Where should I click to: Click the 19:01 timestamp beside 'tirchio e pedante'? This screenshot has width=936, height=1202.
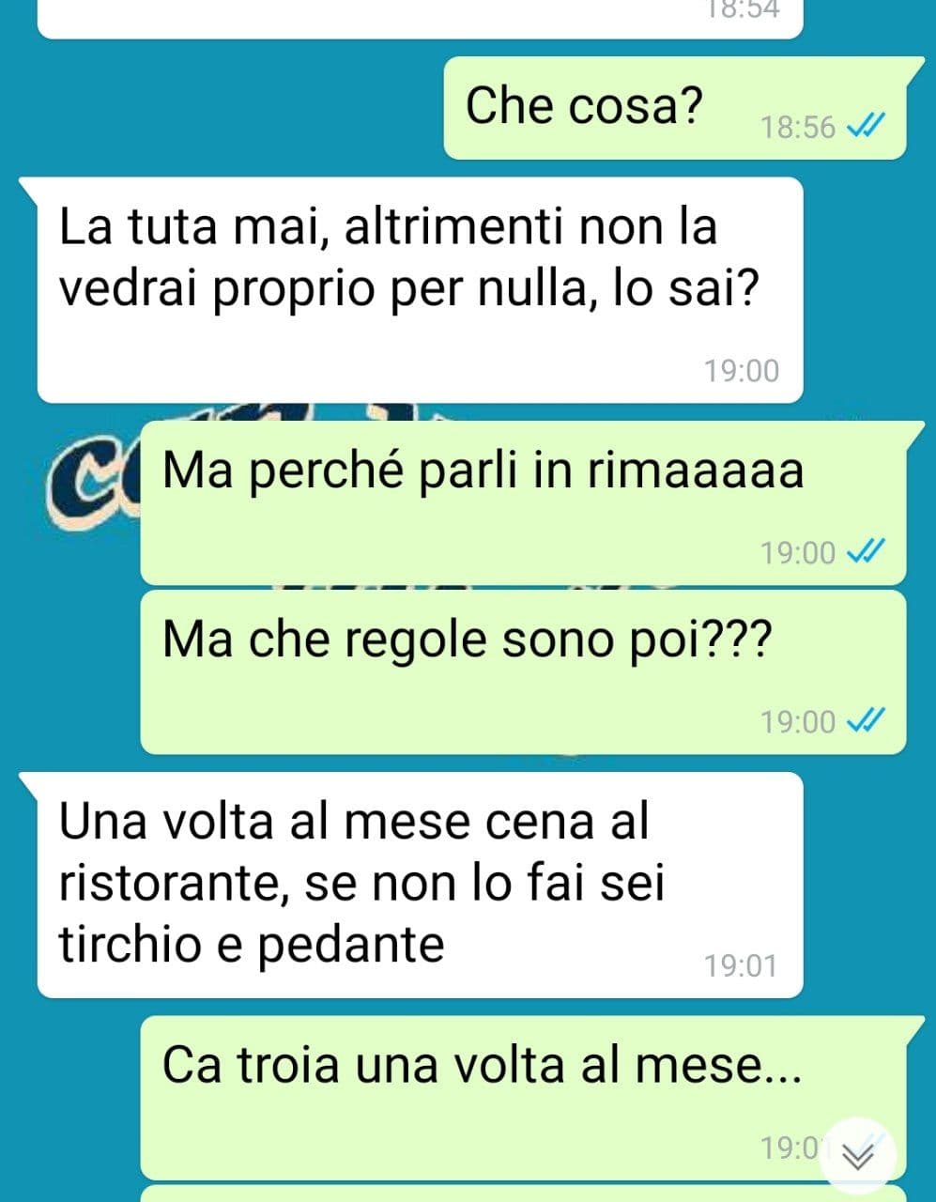click(741, 965)
